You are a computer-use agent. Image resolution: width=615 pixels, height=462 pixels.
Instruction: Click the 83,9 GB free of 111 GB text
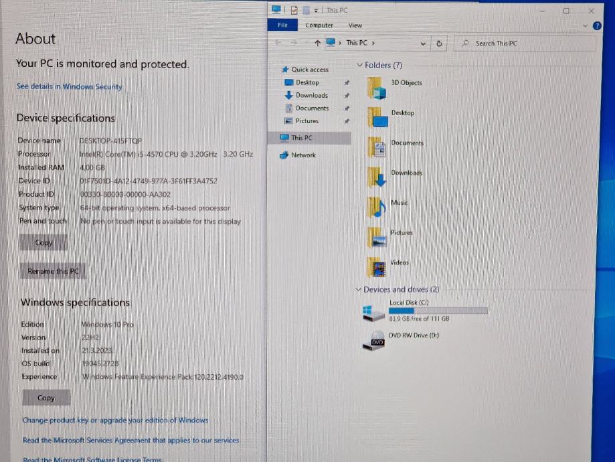[419, 319]
